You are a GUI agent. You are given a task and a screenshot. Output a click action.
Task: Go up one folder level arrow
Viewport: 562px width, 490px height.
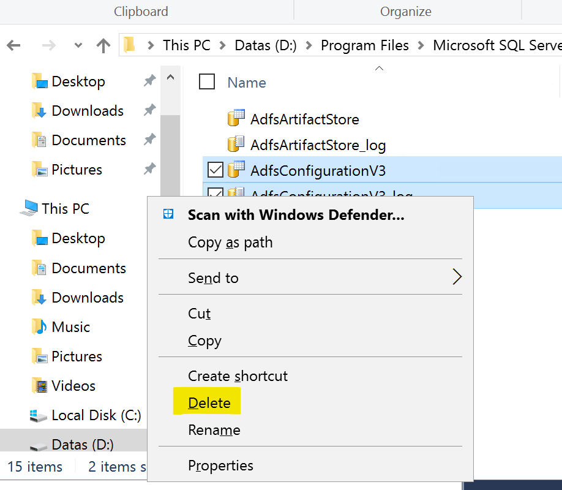pos(103,45)
